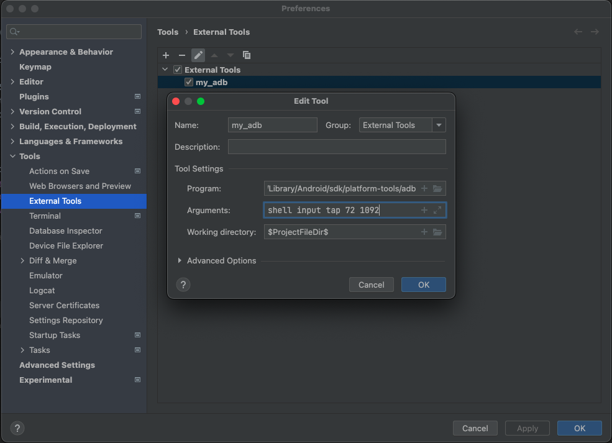Viewport: 612px width, 443px height.
Task: Click the Copy tool icon in toolbar
Action: (x=247, y=55)
